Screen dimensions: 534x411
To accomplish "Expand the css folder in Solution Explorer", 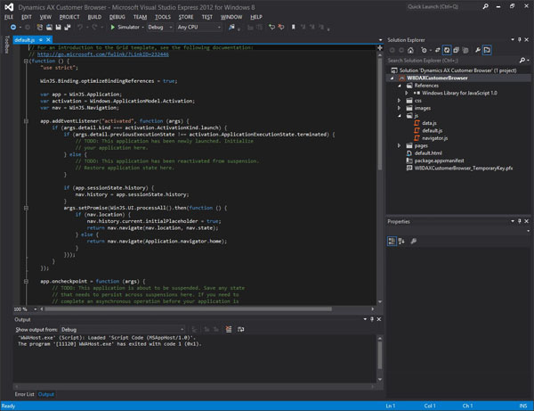I will tap(400, 101).
